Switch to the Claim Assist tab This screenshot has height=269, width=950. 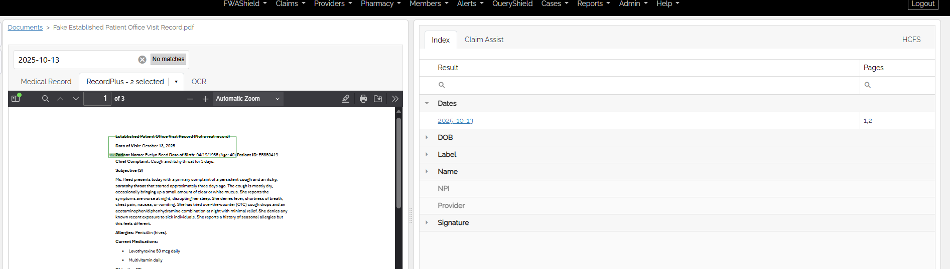pos(484,40)
